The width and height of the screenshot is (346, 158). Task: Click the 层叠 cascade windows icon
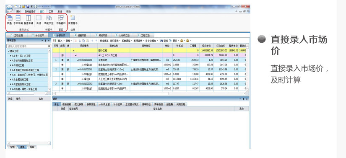[x=10, y=18]
